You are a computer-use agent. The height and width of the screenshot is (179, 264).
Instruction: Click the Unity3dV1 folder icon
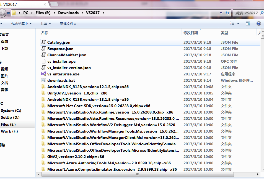click(x=43, y=93)
